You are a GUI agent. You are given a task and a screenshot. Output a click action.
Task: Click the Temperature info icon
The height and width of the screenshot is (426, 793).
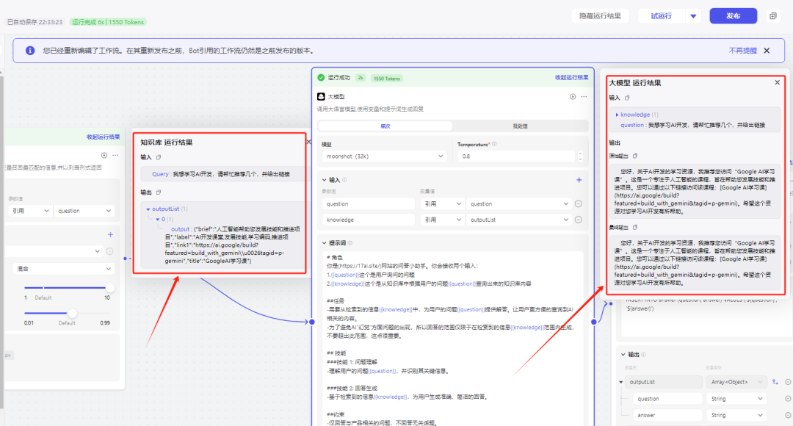(495, 144)
